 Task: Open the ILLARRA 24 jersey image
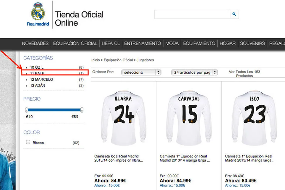[x=123, y=117]
